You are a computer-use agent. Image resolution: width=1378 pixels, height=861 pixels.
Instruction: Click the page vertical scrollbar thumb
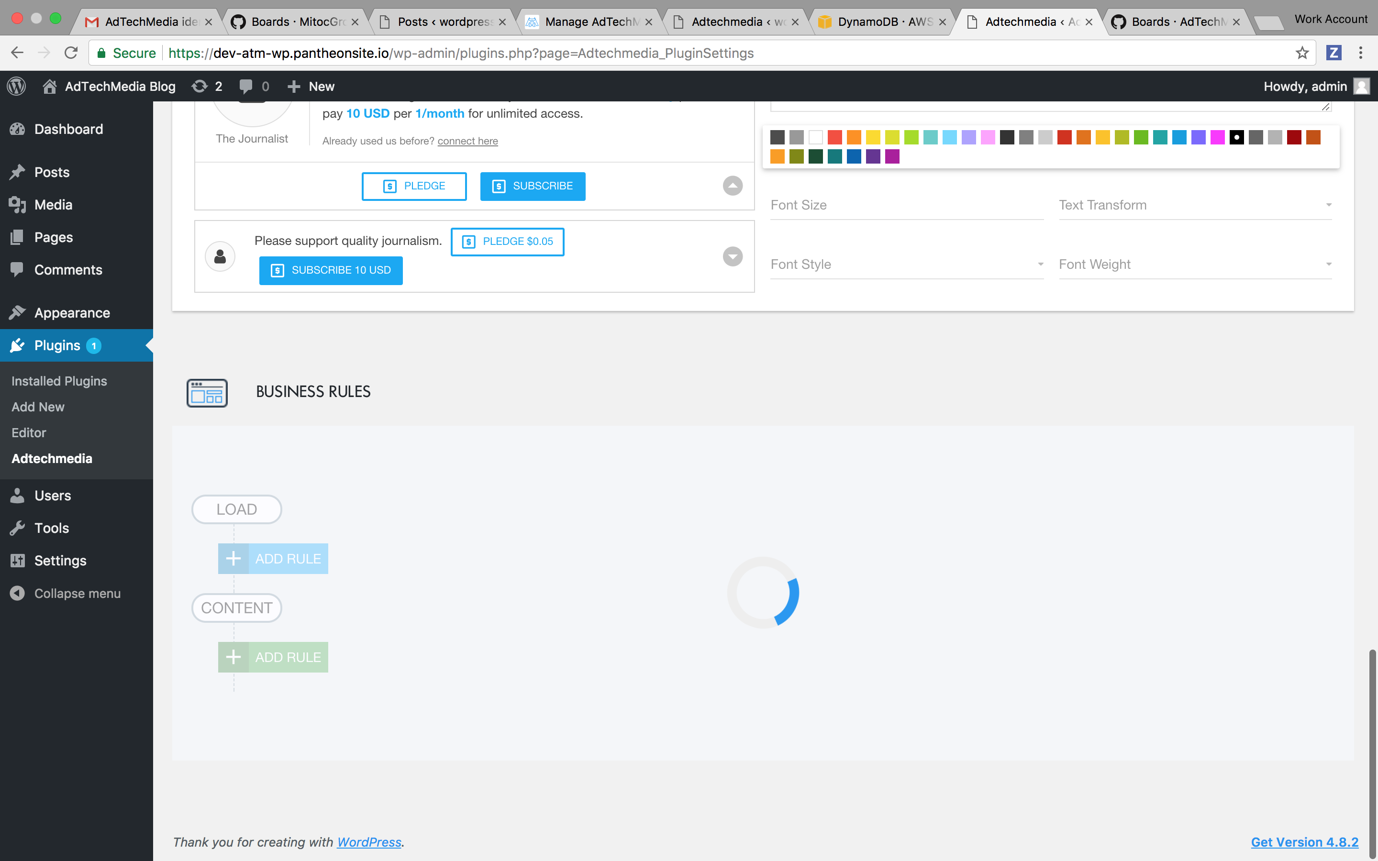1372,754
